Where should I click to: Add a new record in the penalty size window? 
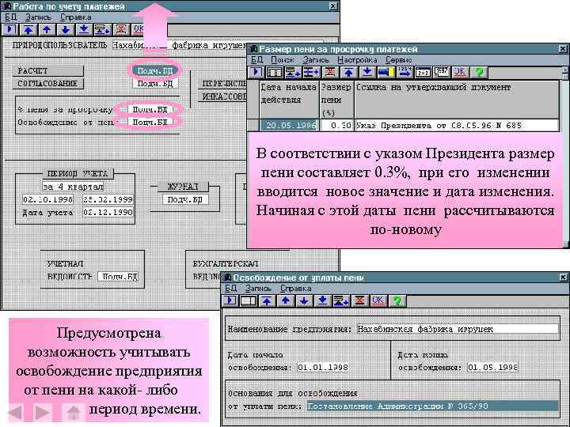[293, 72]
